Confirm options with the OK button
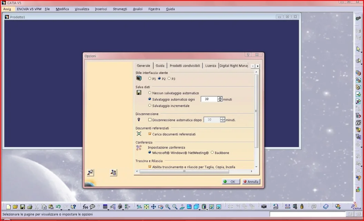This screenshot has width=364, height=221. coord(231,182)
